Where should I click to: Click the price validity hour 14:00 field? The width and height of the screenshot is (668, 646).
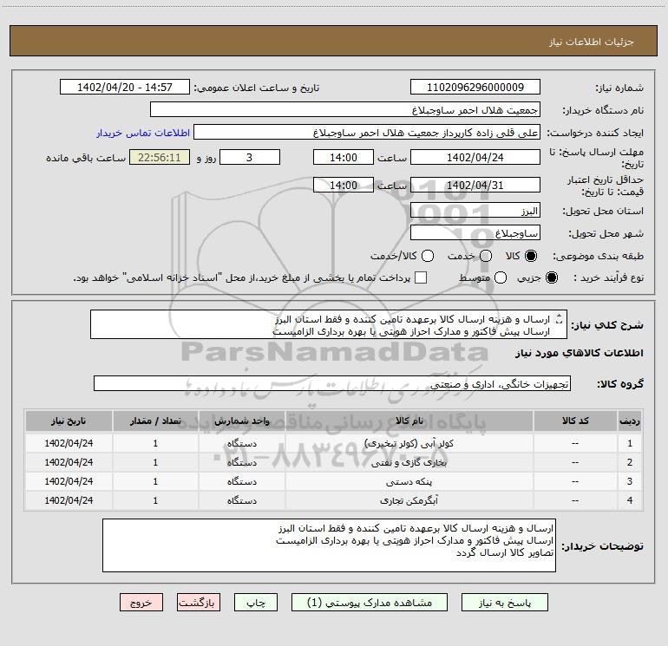click(x=344, y=185)
